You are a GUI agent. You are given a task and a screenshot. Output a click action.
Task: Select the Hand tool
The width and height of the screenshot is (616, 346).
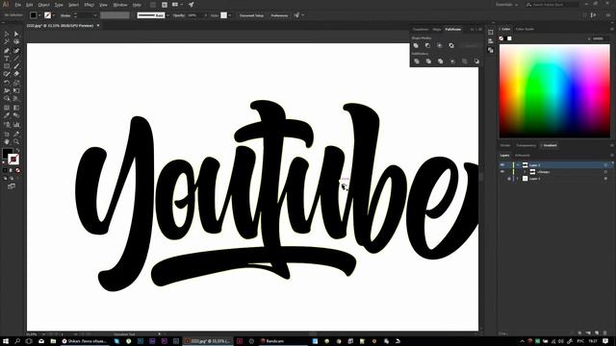tap(7, 141)
